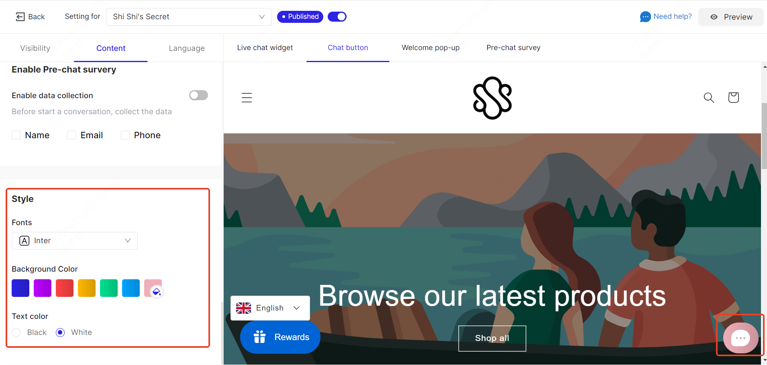Open the Welcome pop-up tab
767x365 pixels.
point(430,48)
